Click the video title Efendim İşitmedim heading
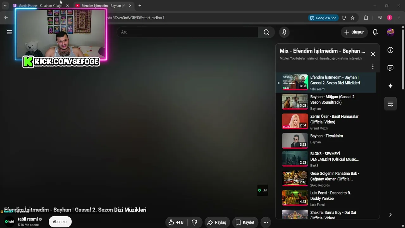Viewport: 405px width, 228px height. tap(75, 210)
